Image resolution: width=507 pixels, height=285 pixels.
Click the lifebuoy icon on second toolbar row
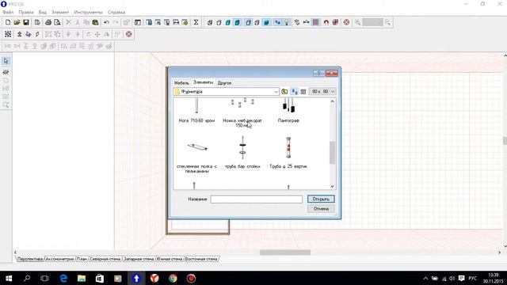coord(128,34)
